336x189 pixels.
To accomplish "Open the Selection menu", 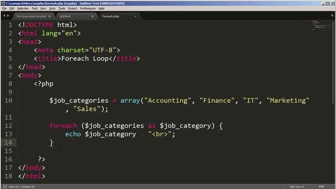I will (x=23, y=8).
